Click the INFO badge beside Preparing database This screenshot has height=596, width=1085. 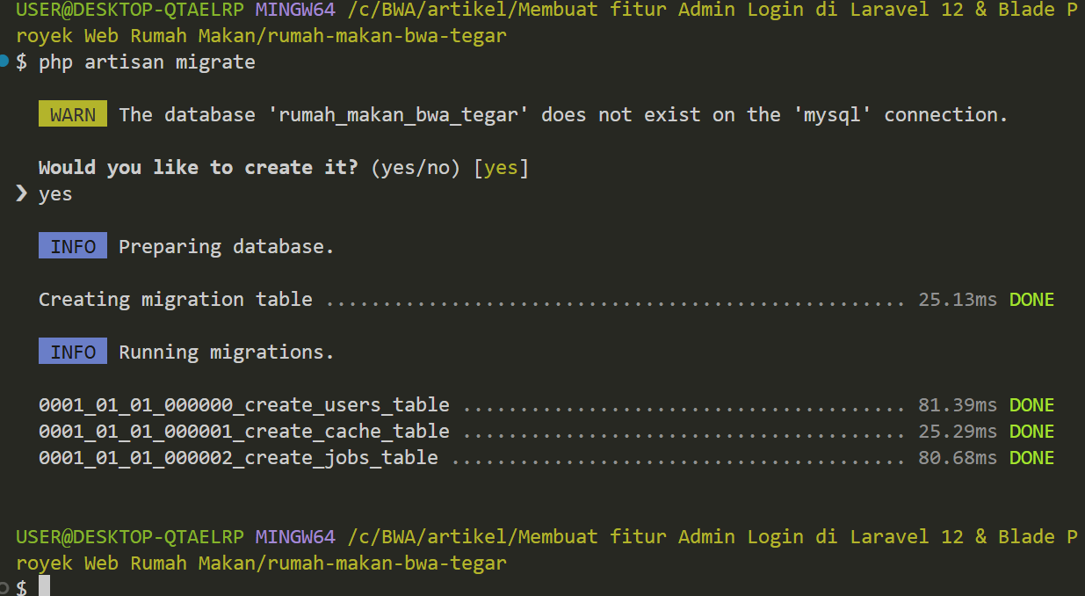click(x=73, y=246)
